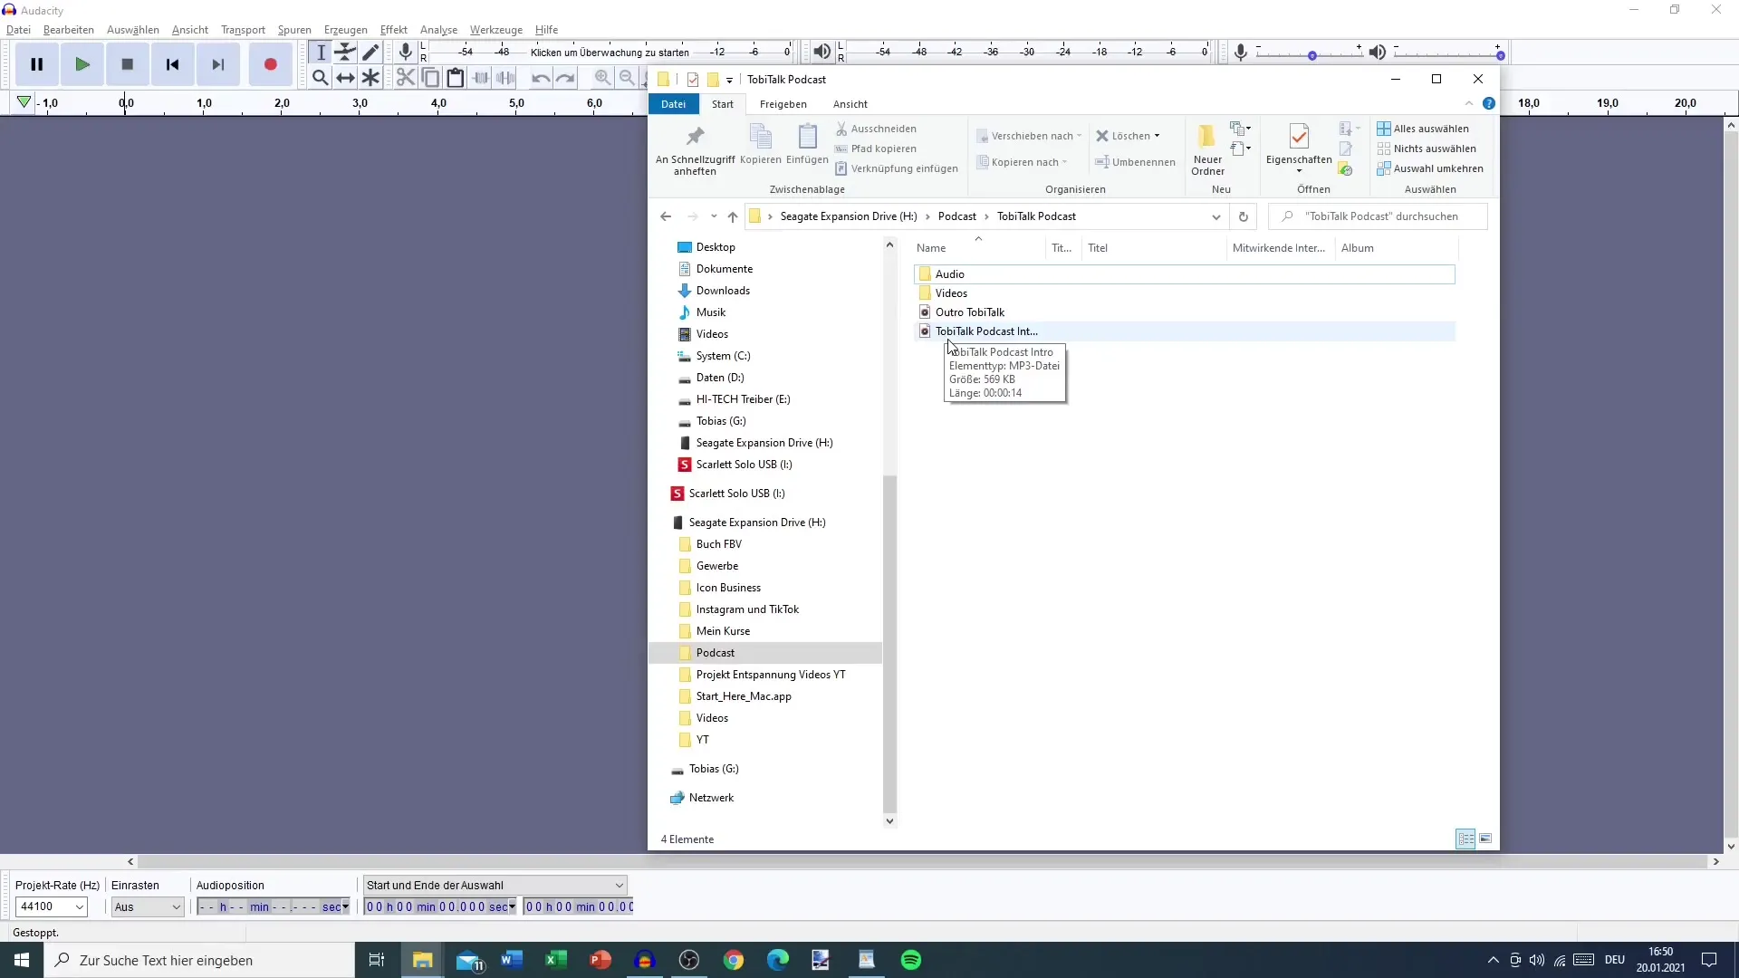This screenshot has width=1739, height=978.
Task: Switch to Explorer Ansicht ribbon tab
Action: pos(850,104)
